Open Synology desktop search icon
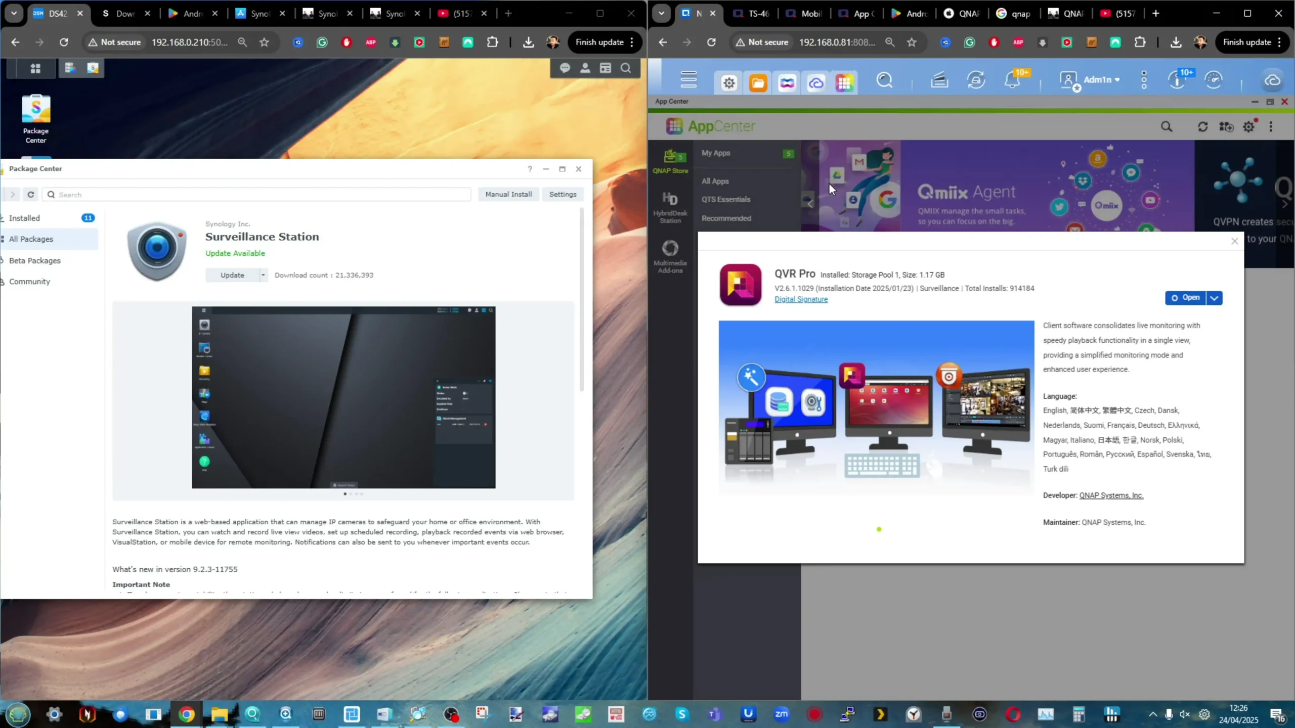The width and height of the screenshot is (1295, 728). (626, 68)
